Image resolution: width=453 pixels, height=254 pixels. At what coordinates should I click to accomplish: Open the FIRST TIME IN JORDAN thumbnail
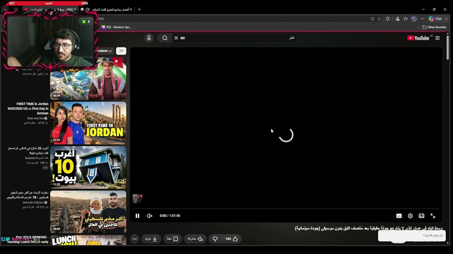coord(88,123)
